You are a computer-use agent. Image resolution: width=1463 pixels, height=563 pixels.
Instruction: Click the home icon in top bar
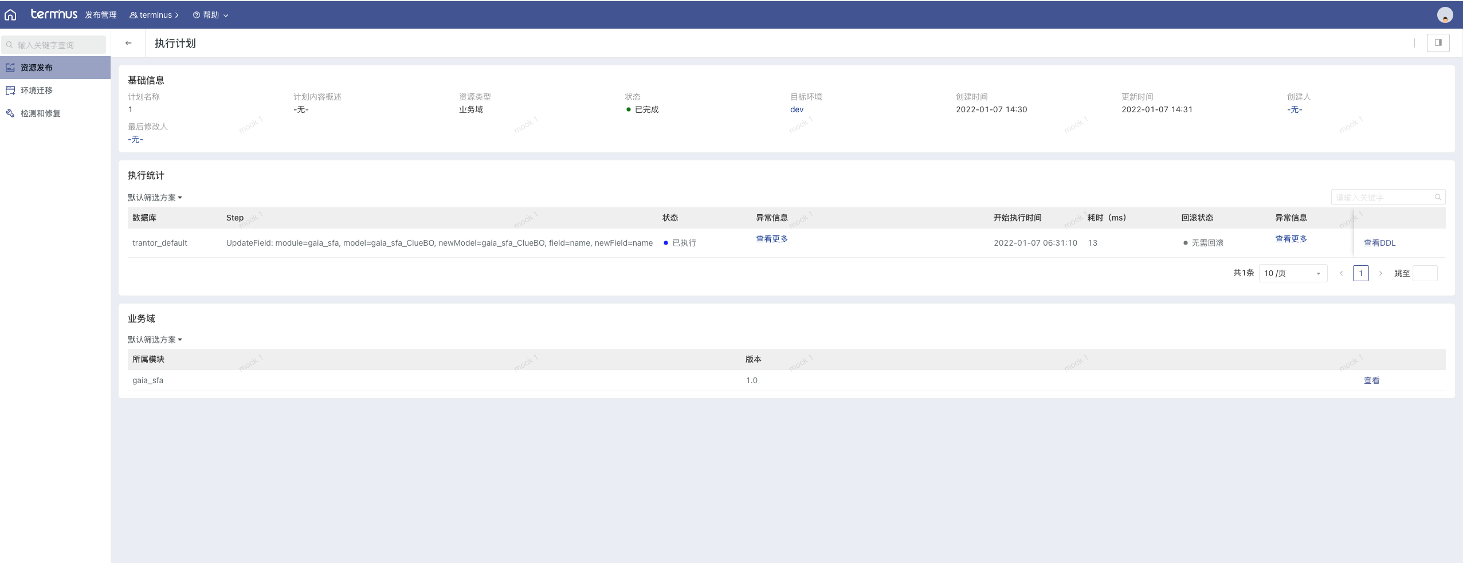(10, 15)
